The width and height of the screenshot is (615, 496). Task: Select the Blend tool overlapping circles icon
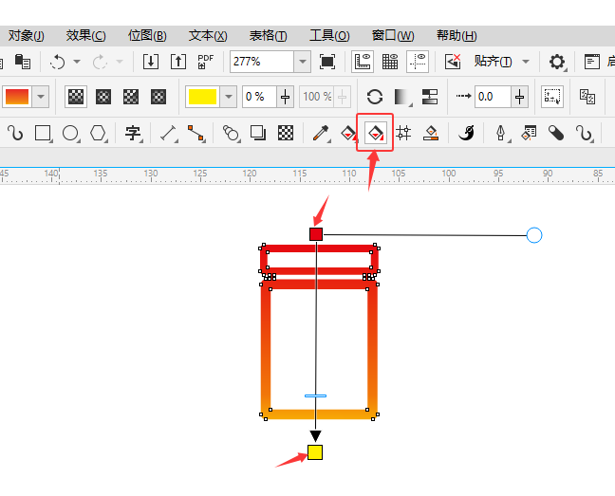(231, 133)
